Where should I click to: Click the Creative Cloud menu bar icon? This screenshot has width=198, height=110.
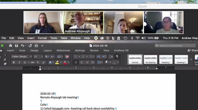(x=102, y=38)
